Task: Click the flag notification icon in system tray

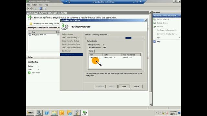Action: pyautogui.click(x=159, y=113)
